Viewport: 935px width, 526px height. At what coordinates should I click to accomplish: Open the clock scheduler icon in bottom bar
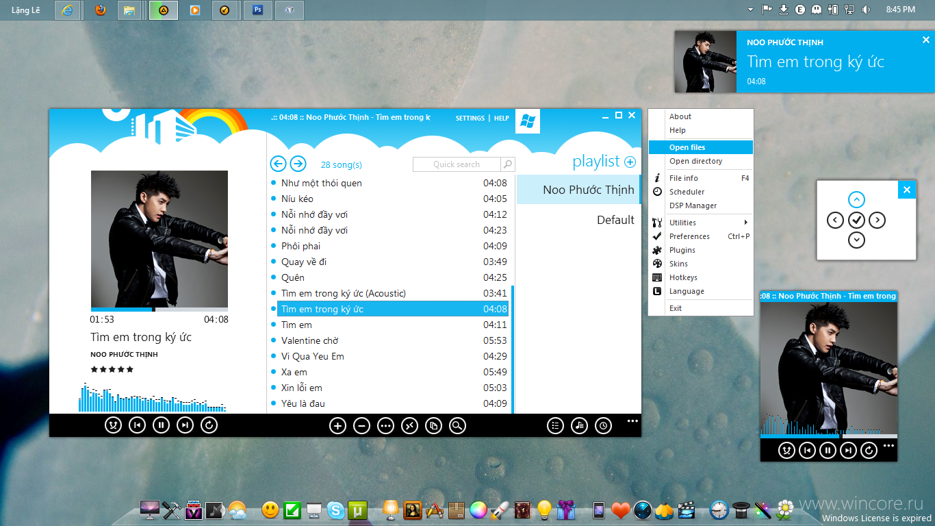pos(603,425)
